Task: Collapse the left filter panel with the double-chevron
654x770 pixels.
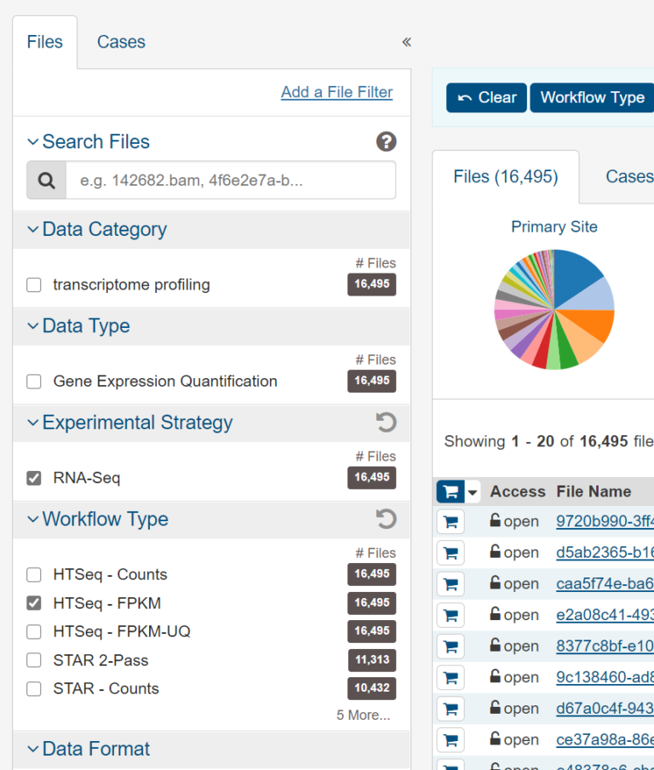Action: (406, 42)
